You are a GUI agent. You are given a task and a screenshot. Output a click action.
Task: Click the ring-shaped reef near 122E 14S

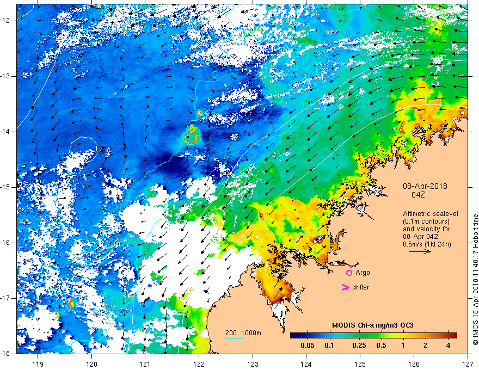point(191,135)
